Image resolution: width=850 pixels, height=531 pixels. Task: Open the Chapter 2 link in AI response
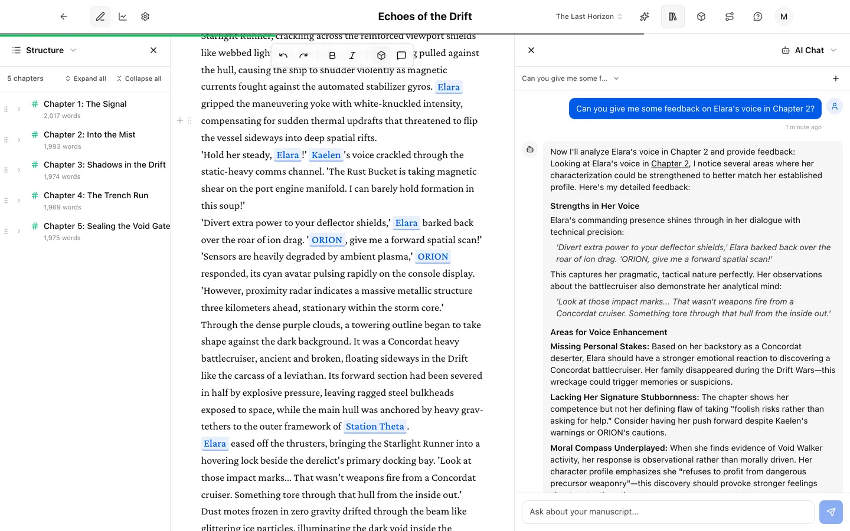pyautogui.click(x=670, y=163)
